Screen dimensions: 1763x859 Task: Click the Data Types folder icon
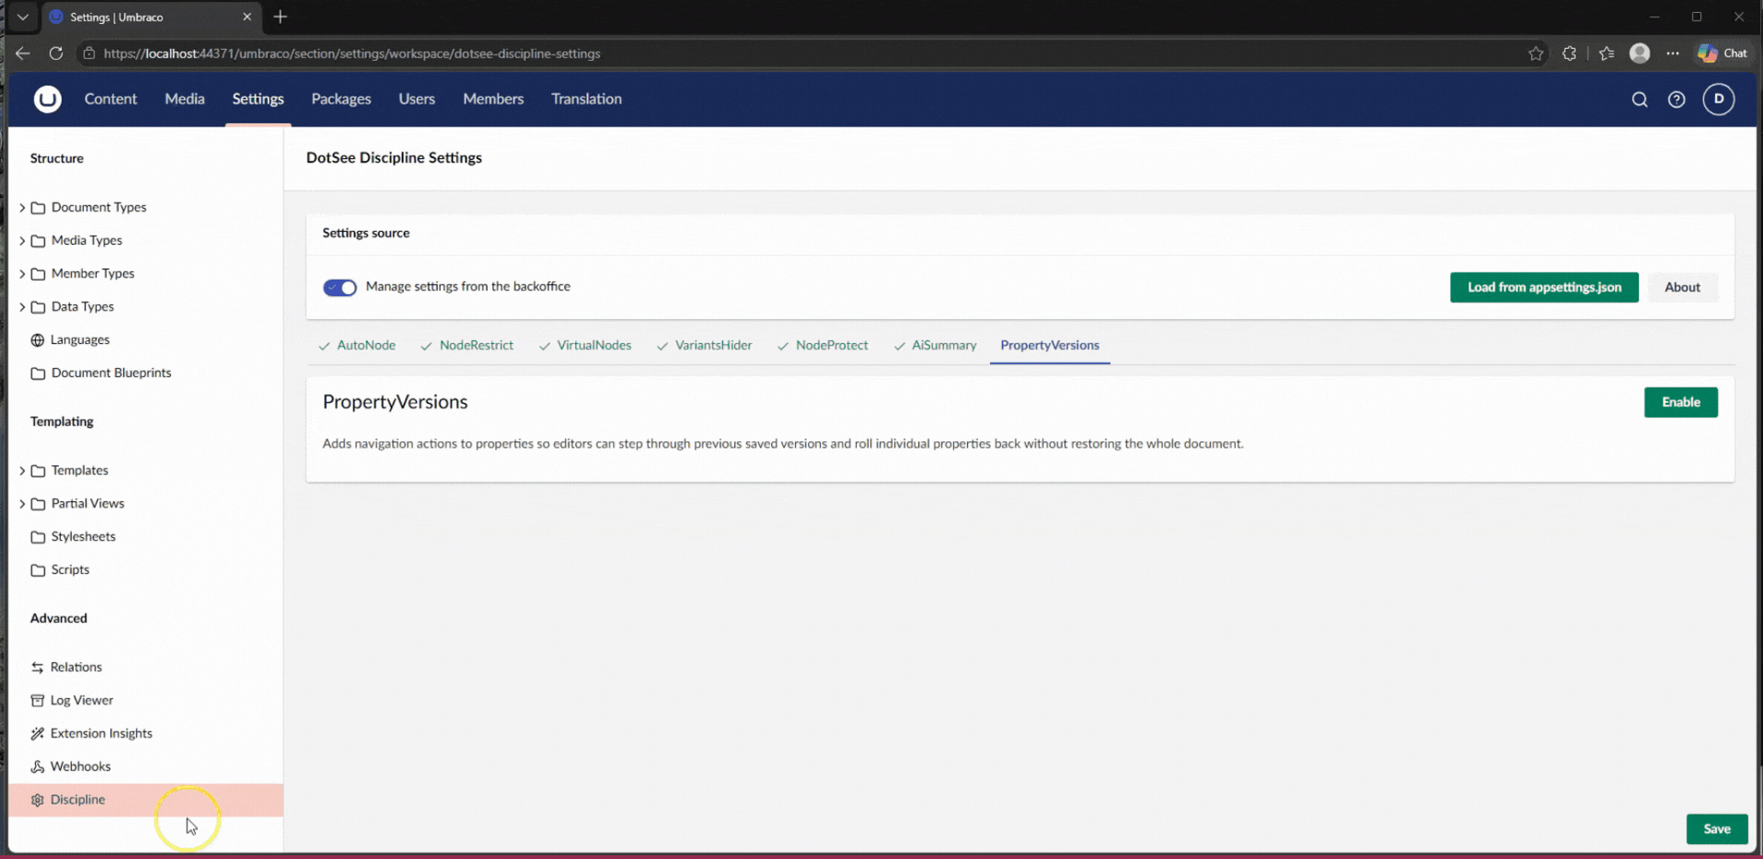pos(38,307)
